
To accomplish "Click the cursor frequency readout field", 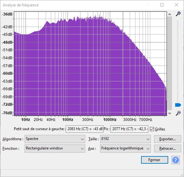I will click(85, 129).
